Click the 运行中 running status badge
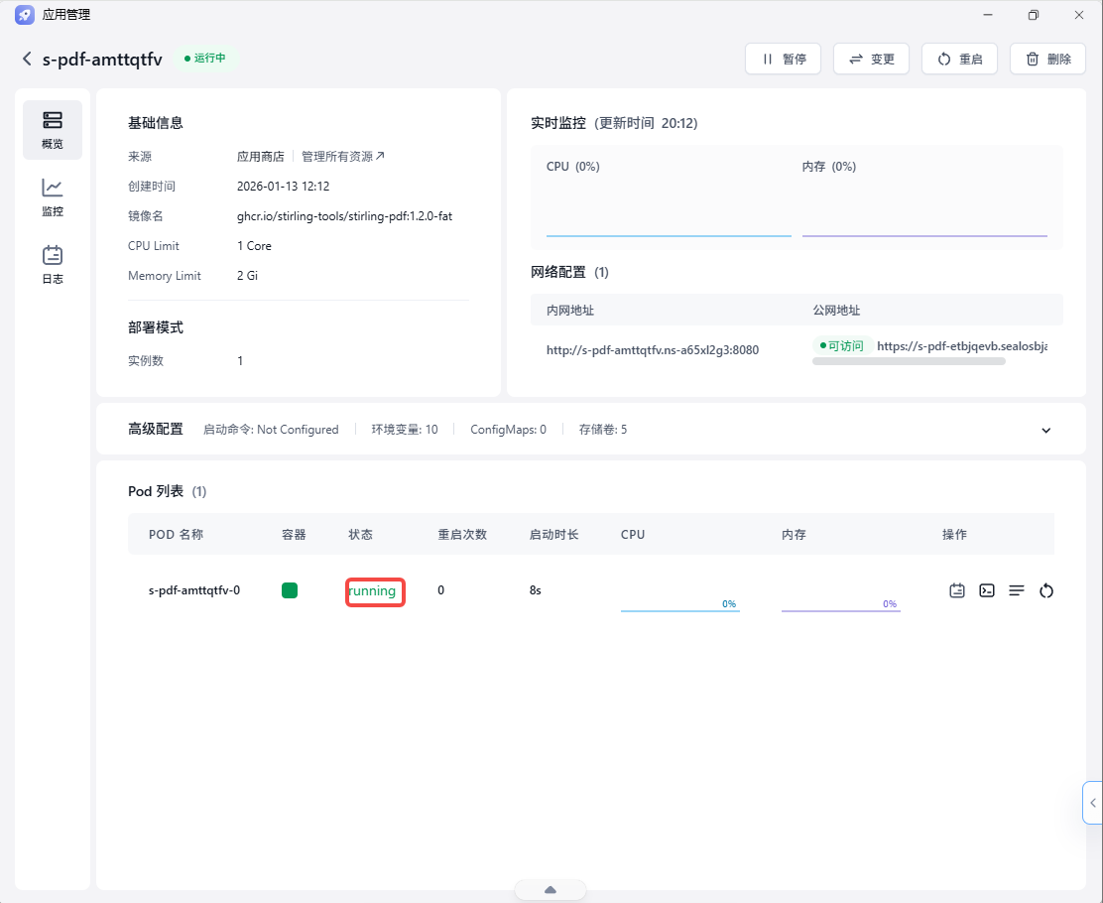The width and height of the screenshot is (1103, 903). click(x=205, y=59)
